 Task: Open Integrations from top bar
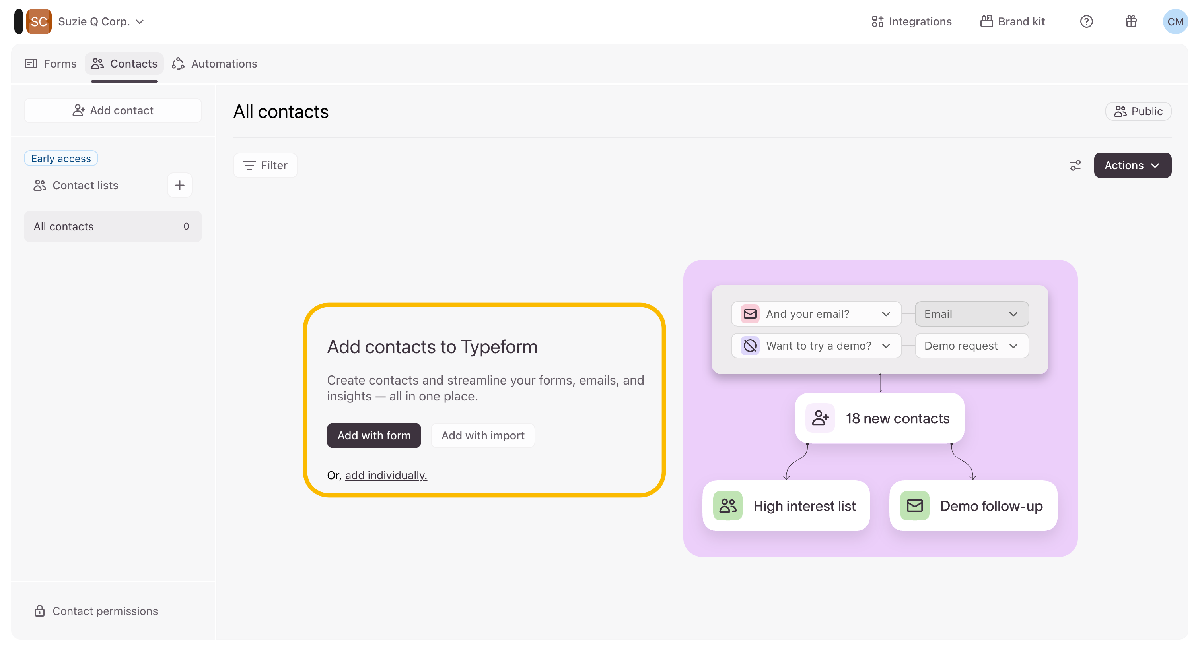click(x=911, y=21)
